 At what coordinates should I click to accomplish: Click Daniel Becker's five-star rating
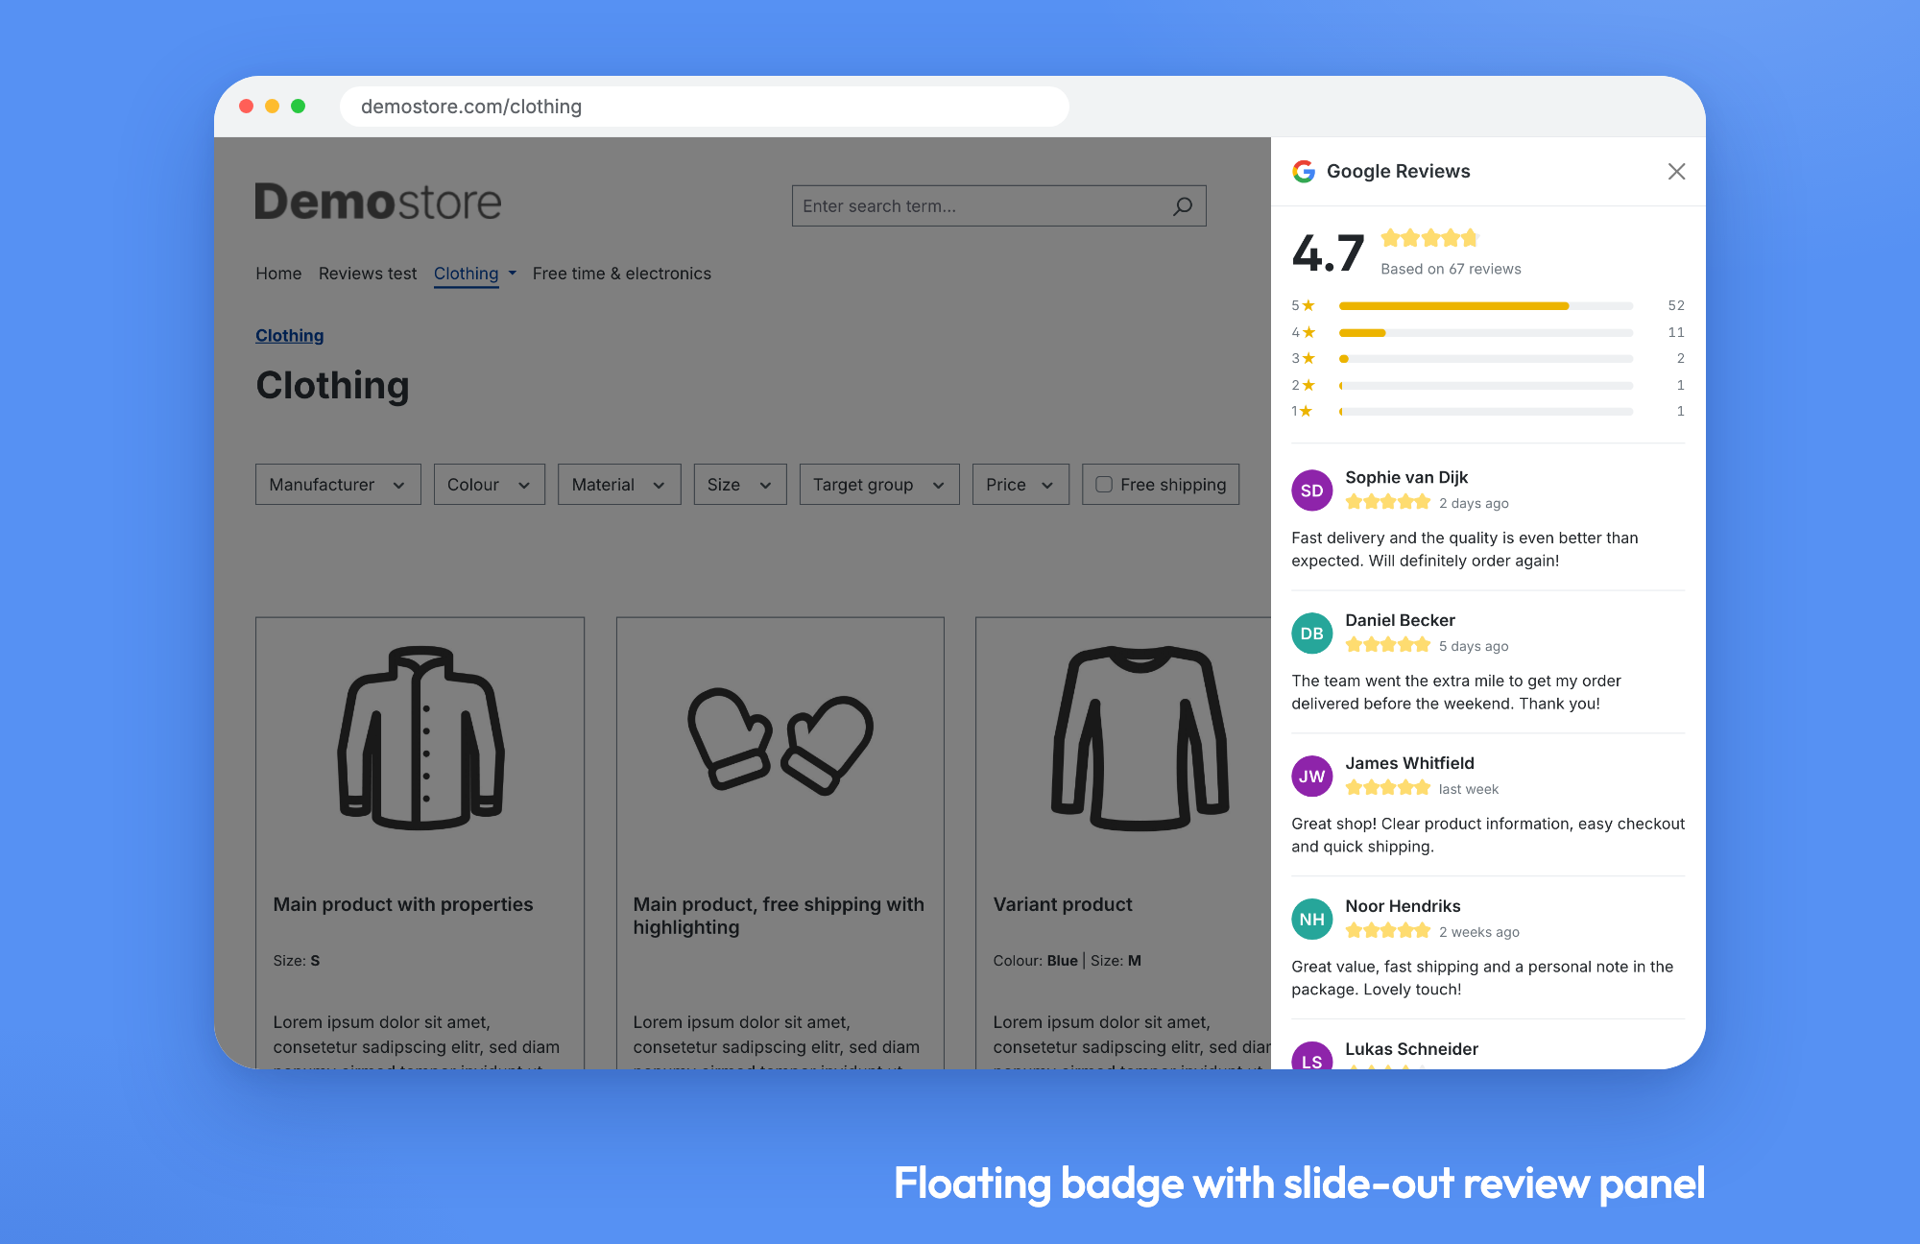pyautogui.click(x=1387, y=645)
